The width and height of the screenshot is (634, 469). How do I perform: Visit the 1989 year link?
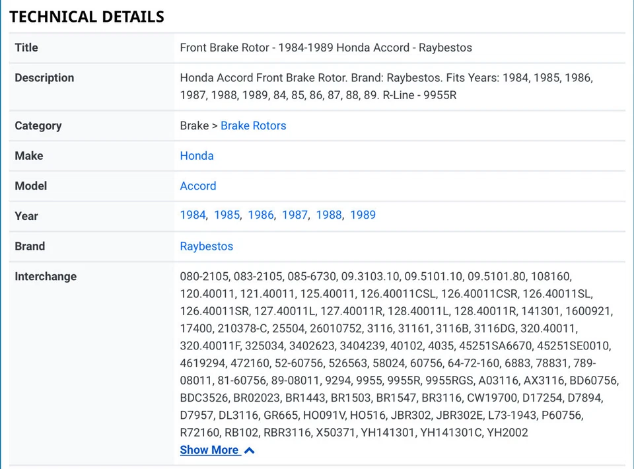[363, 215]
